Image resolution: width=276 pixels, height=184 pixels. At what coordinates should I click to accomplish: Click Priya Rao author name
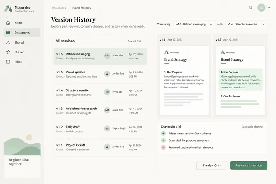117,92
